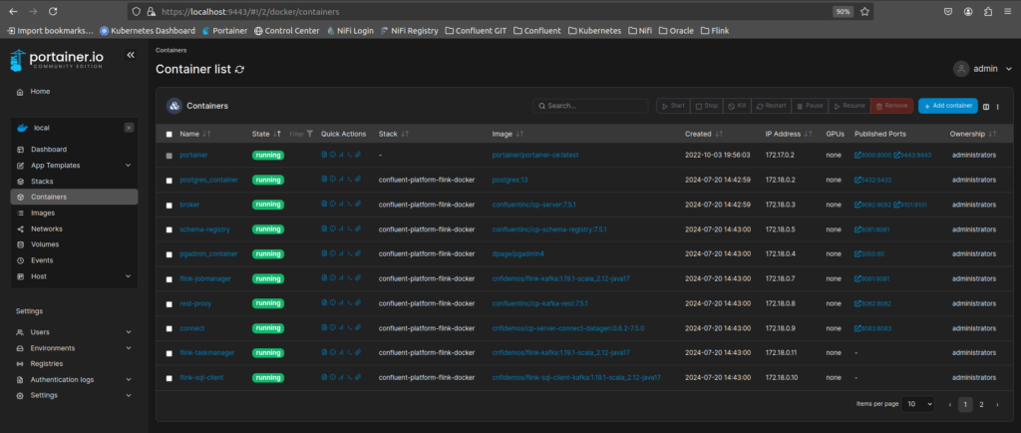Click the table column settings icon
Image resolution: width=1021 pixels, height=433 pixels.
tap(986, 106)
